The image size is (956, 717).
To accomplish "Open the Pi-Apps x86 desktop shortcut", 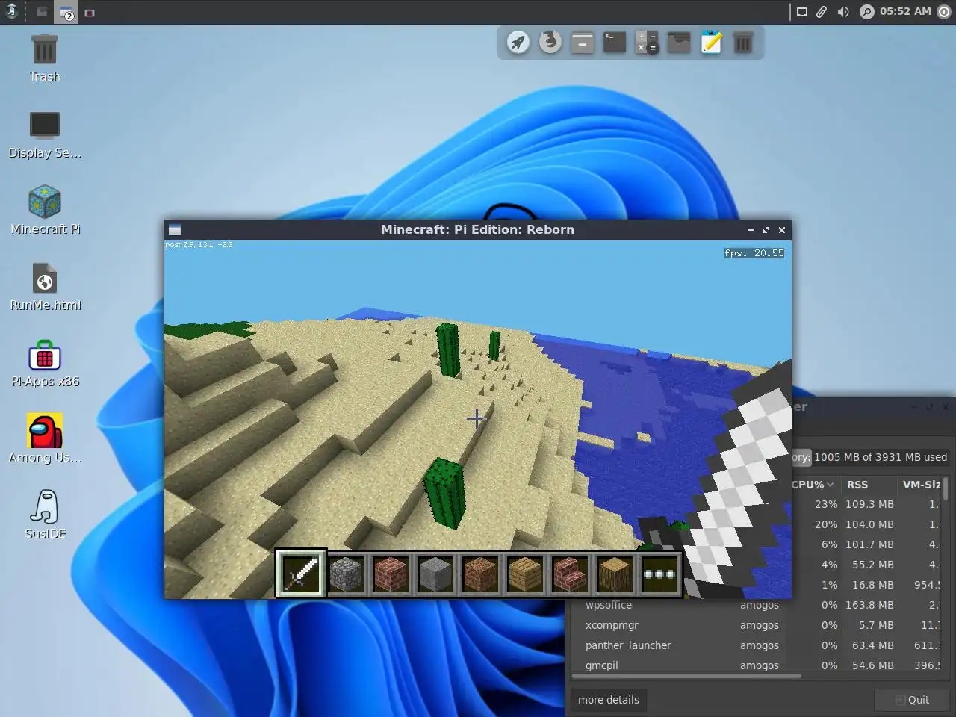I will coord(45,363).
